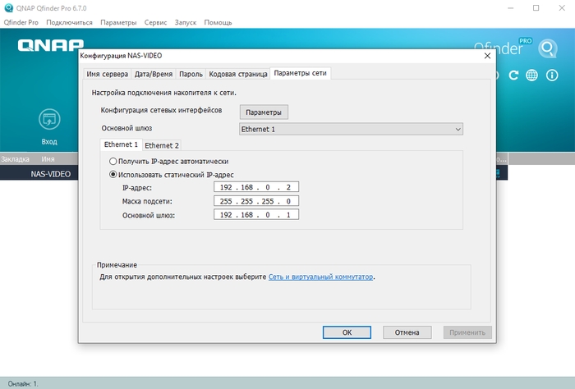Switch to the Ethernet 2 sub-tab

pyautogui.click(x=162, y=145)
